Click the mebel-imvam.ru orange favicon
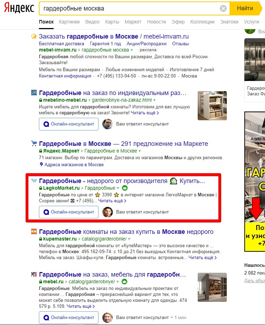This screenshot has height=325, width=265. tap(34, 36)
